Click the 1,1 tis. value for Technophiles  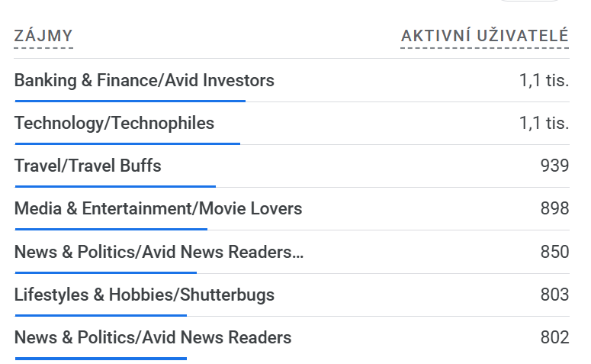coord(544,124)
